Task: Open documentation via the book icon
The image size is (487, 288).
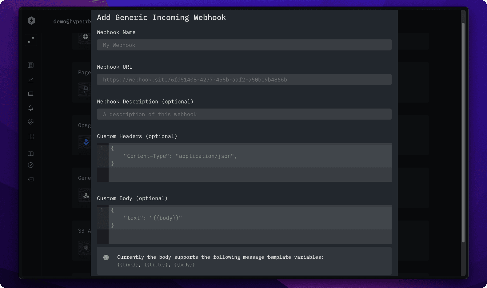Action: click(x=31, y=153)
